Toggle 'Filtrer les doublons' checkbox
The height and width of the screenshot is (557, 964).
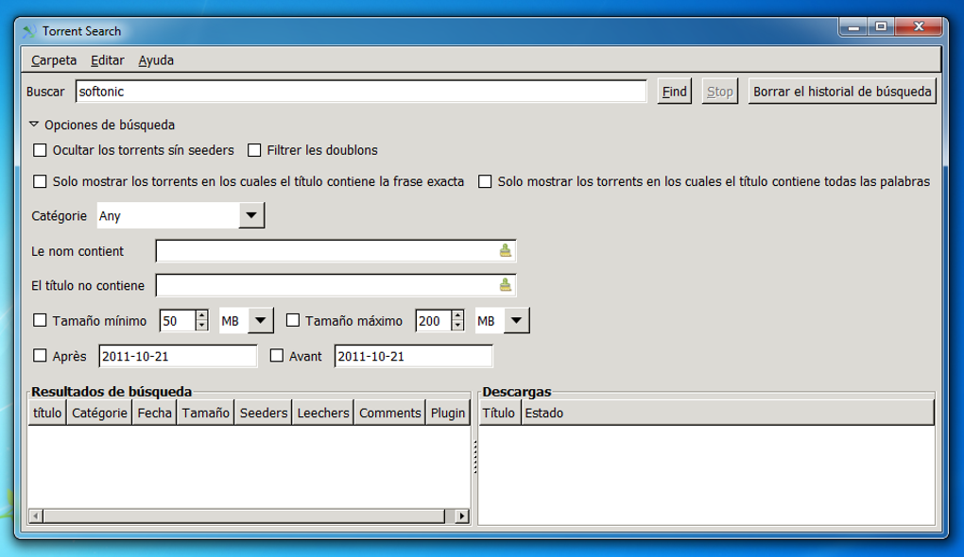pyautogui.click(x=254, y=150)
